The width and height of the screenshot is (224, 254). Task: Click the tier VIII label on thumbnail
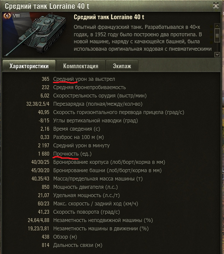(16, 16)
